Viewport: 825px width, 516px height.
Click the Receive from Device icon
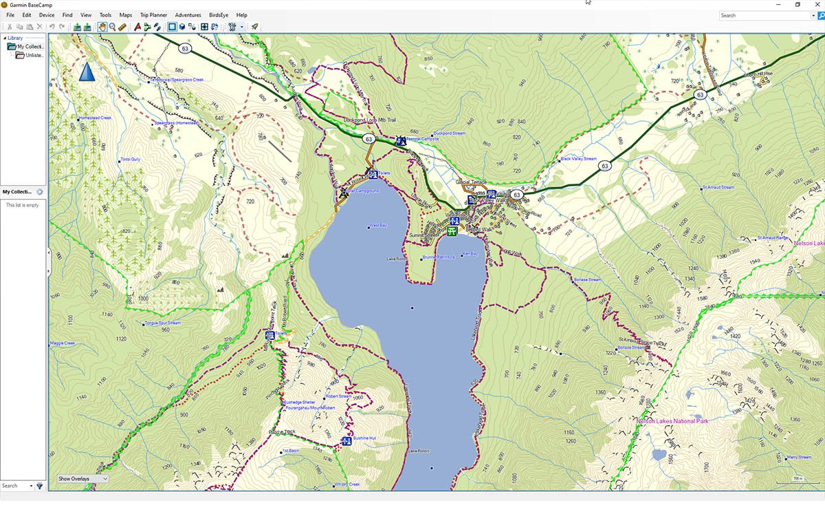click(87, 27)
